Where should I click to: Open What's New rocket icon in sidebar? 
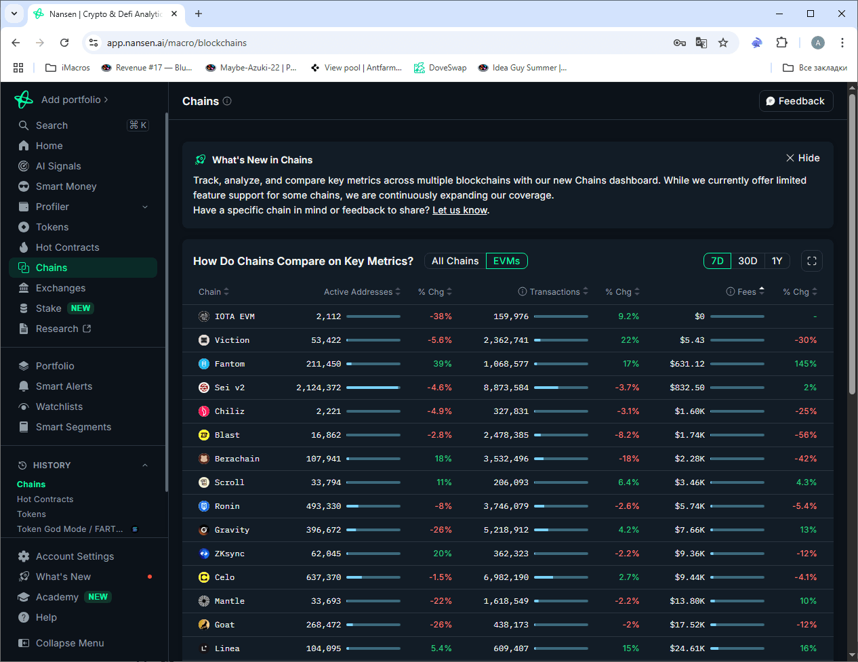24,577
